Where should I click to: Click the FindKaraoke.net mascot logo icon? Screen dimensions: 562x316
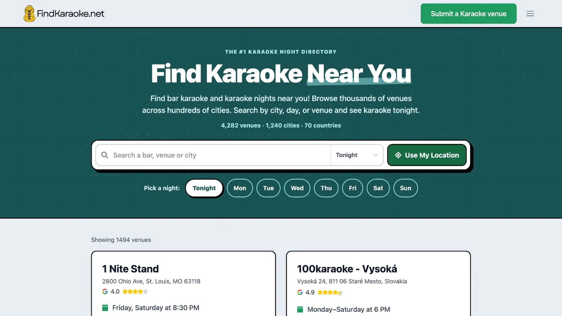pos(29,14)
